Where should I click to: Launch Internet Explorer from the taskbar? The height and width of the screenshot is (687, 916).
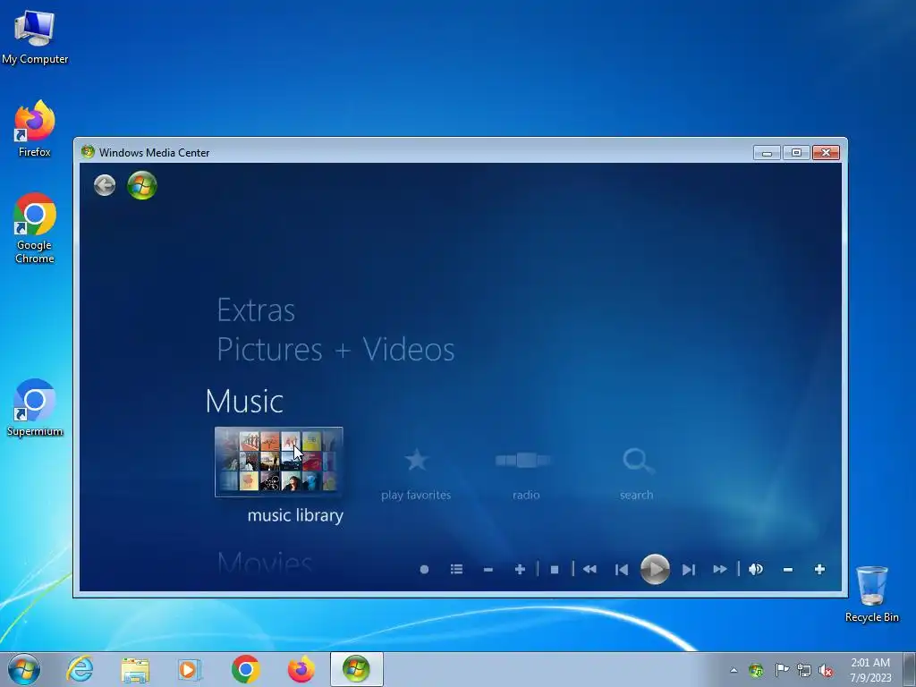pyautogui.click(x=80, y=669)
